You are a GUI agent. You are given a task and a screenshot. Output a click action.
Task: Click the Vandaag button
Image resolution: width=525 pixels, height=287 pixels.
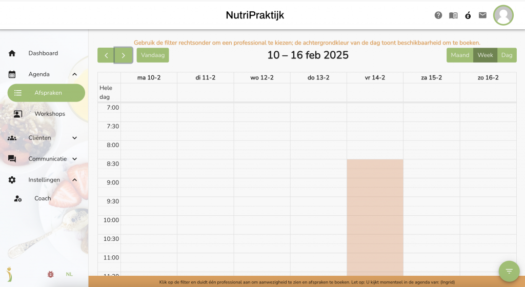[153, 55]
